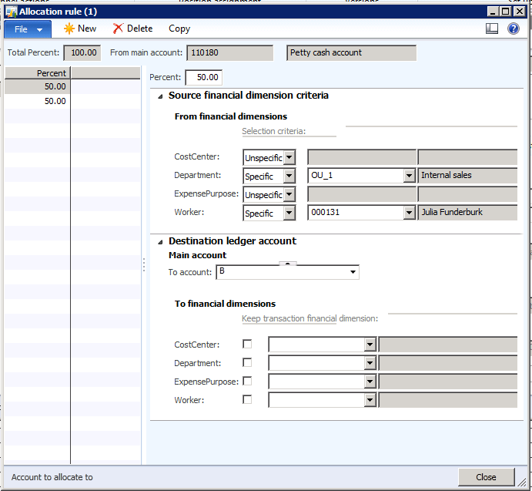Collapse Source financial dimension criteria section
This screenshot has height=491, width=532.
point(160,96)
